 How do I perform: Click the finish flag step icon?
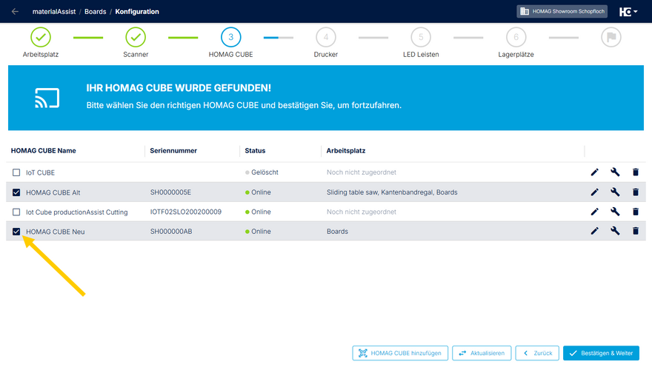(611, 37)
